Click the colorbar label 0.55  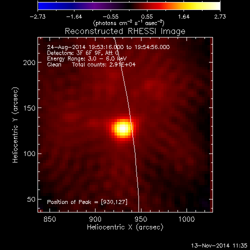147,16
